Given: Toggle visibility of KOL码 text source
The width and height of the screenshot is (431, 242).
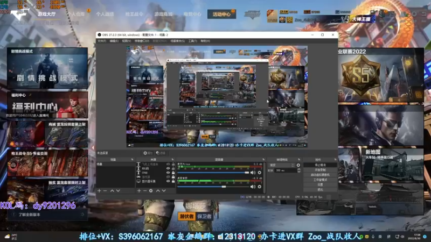Looking at the screenshot, I should coord(168,168).
